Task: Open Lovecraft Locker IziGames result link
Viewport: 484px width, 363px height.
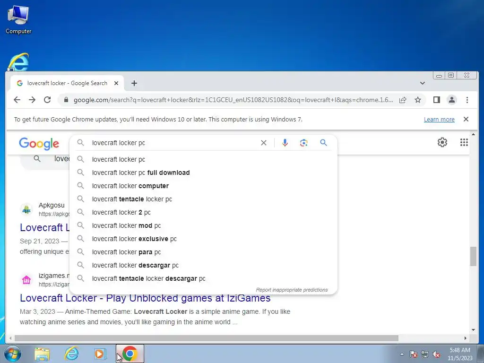Action: [145, 298]
